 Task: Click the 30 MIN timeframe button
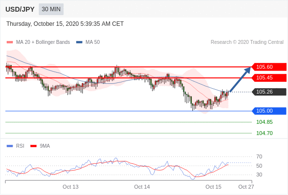click(x=51, y=9)
